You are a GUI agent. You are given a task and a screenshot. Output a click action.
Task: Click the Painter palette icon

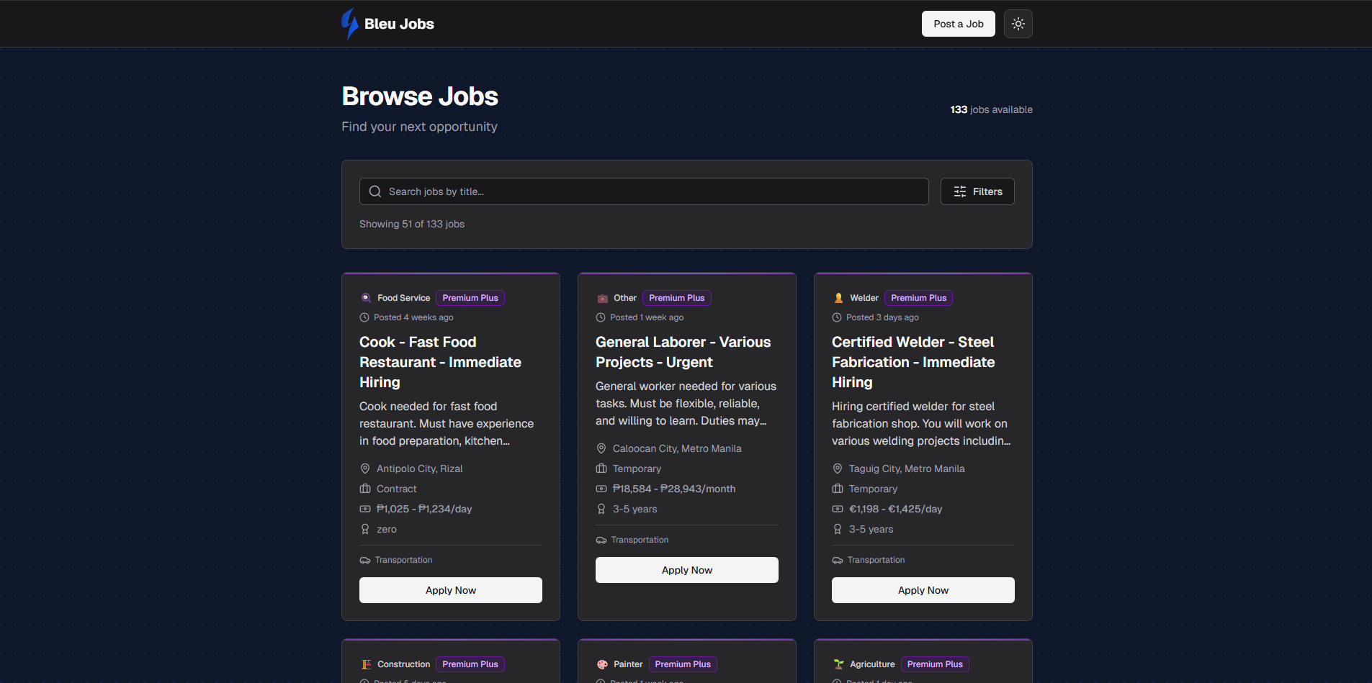[x=602, y=664]
